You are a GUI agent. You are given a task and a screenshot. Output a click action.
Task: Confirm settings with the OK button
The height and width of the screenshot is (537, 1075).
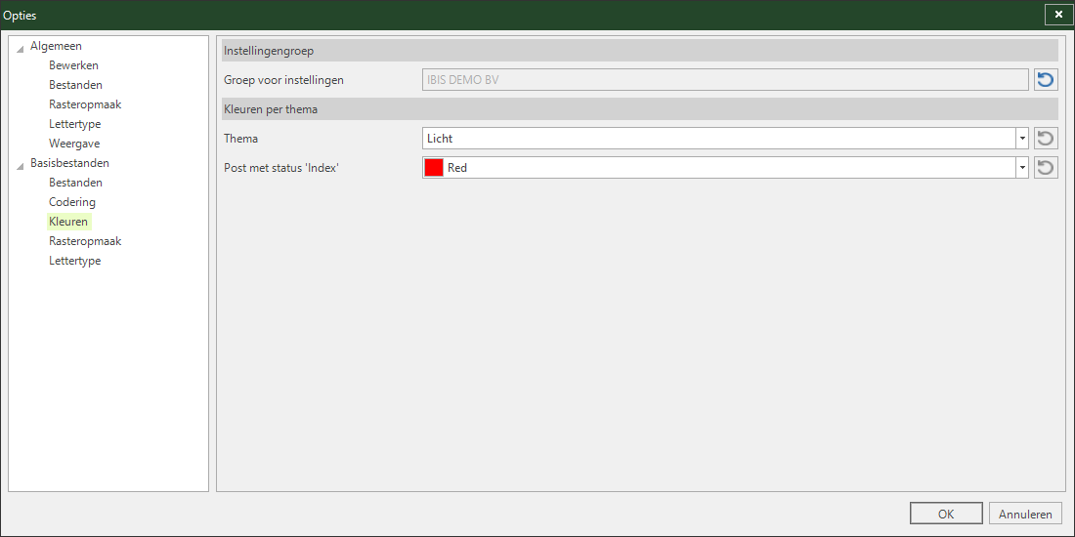pos(946,514)
